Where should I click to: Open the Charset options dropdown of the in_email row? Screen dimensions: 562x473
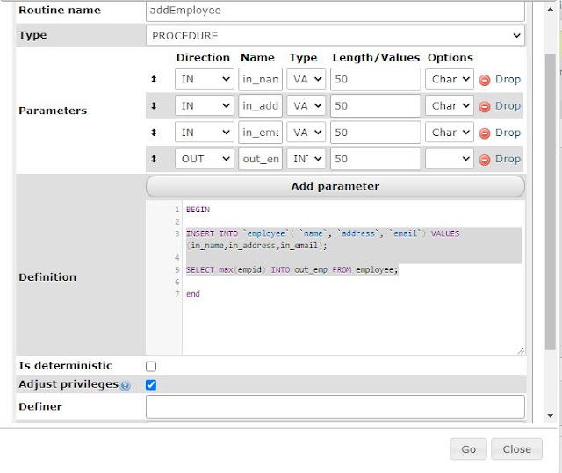click(450, 133)
